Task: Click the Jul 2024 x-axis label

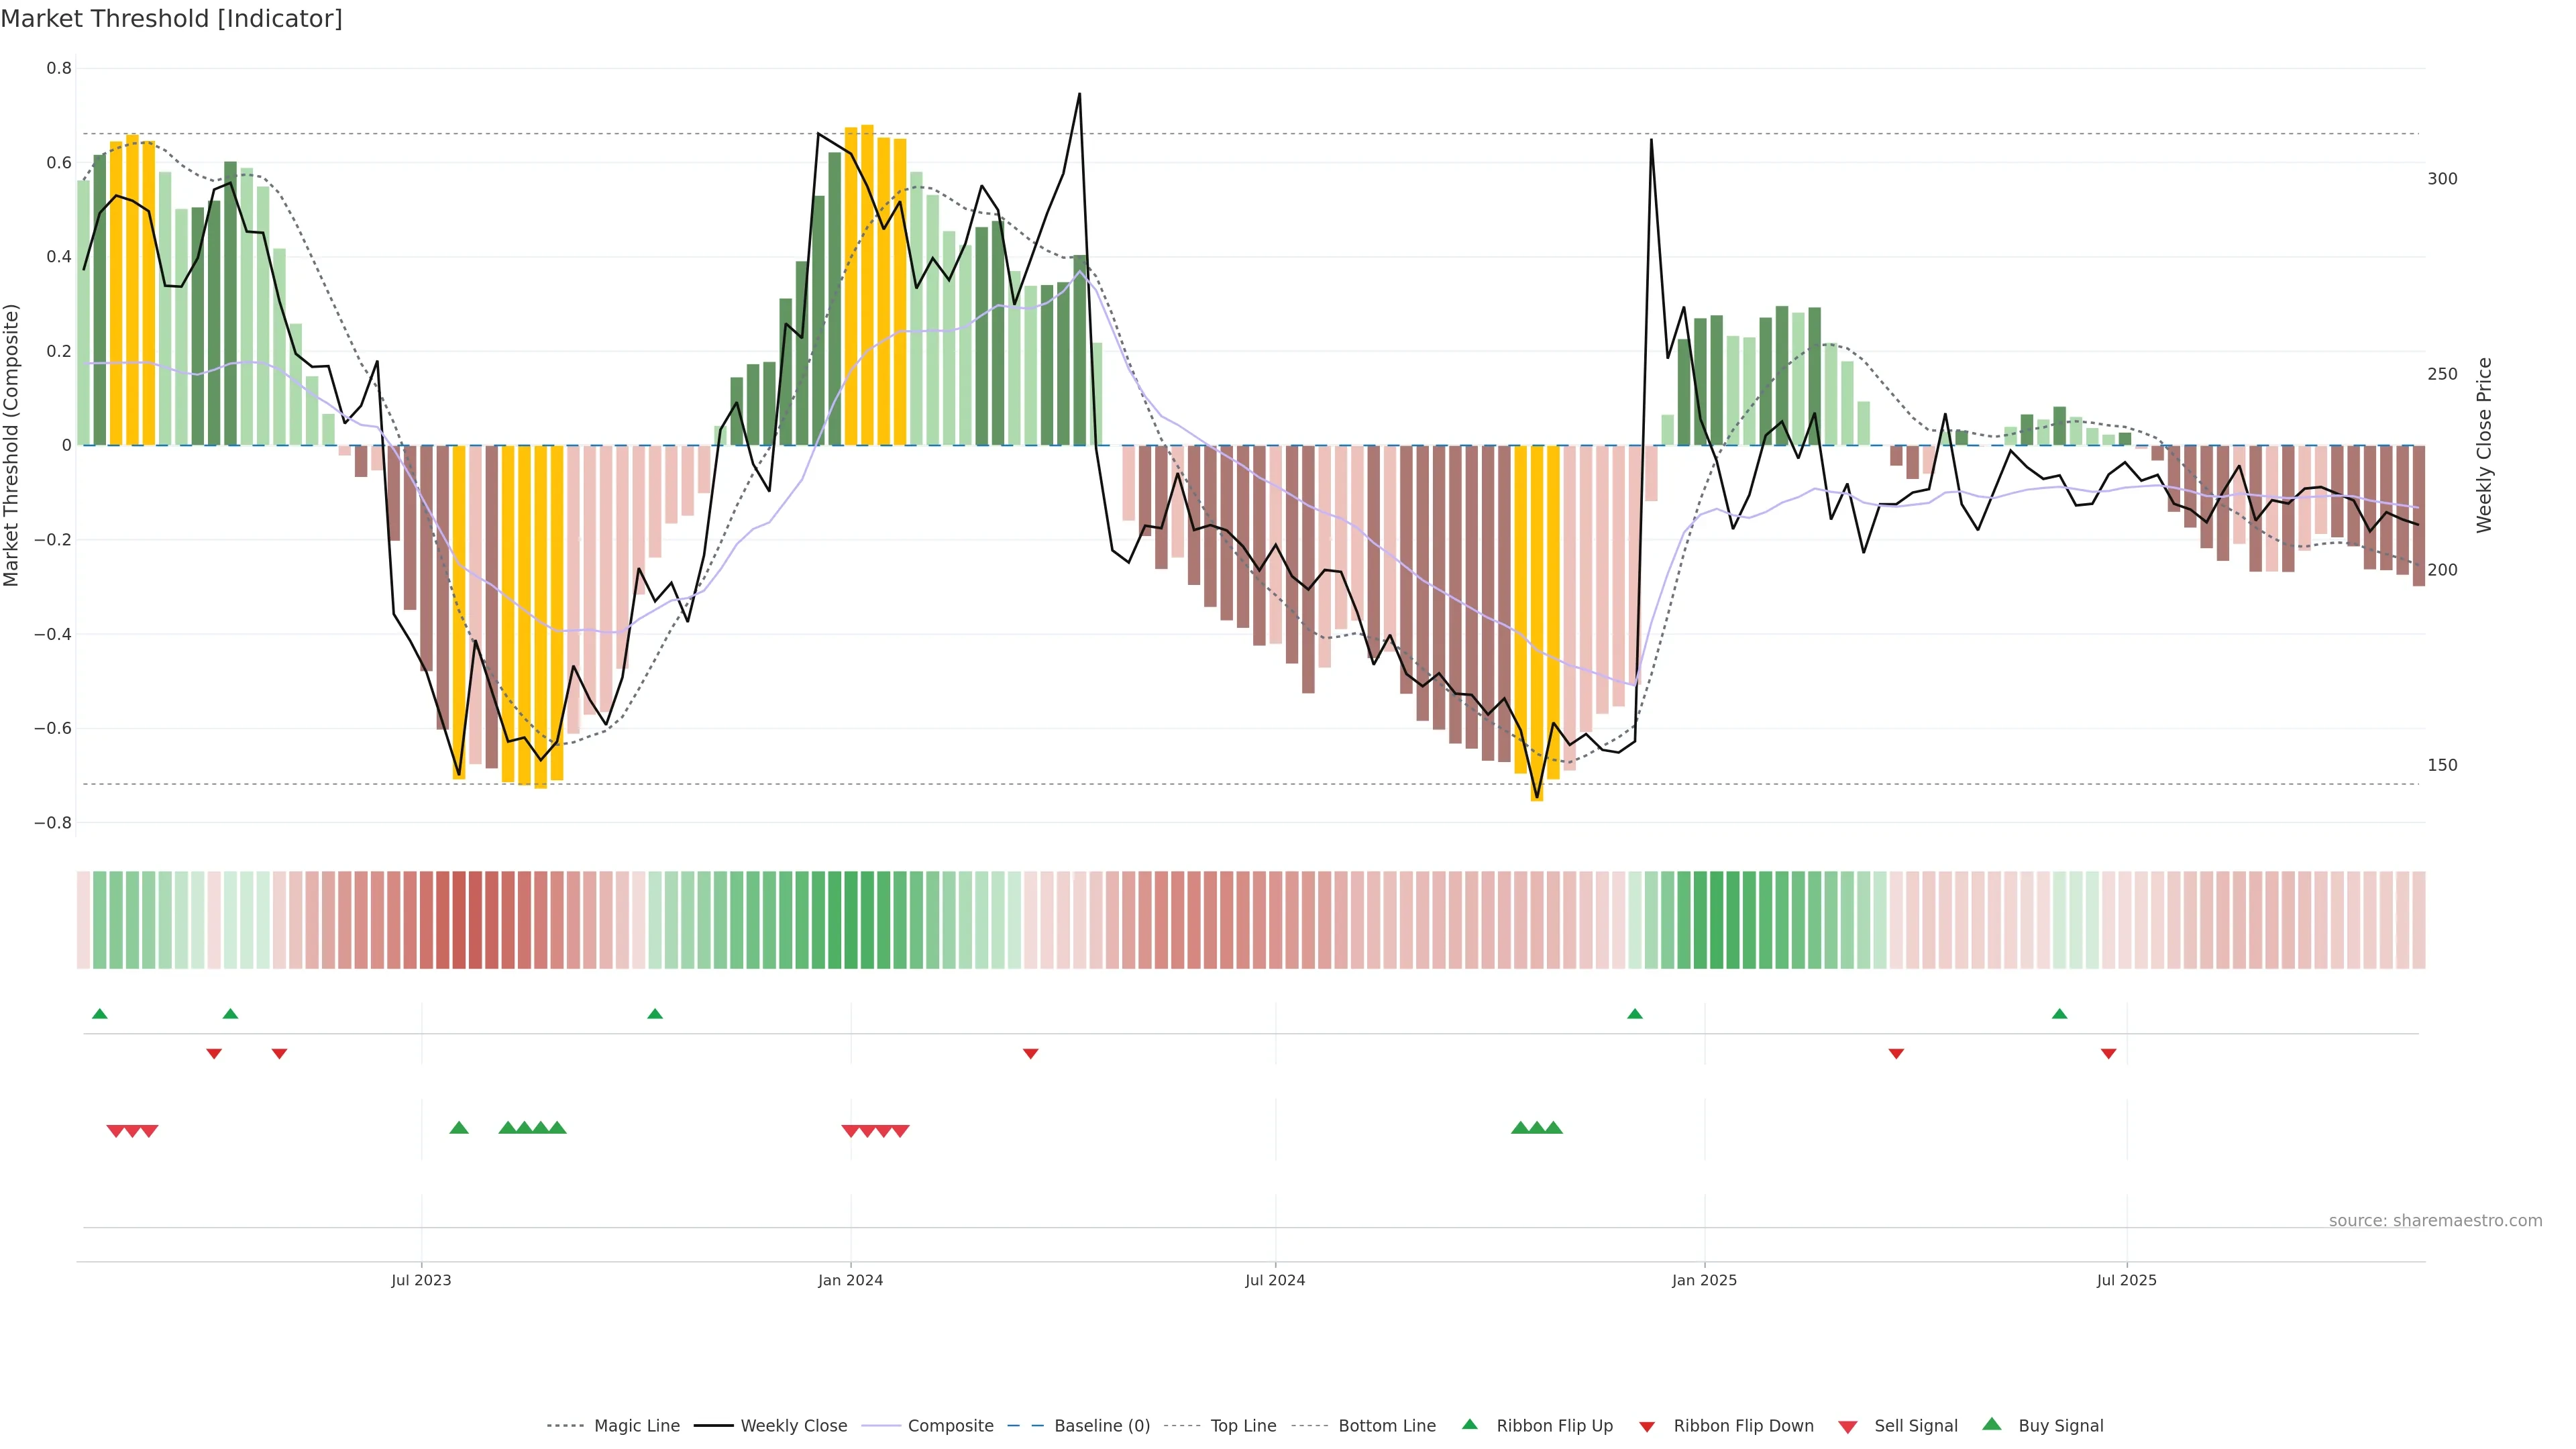Action: (1275, 1280)
